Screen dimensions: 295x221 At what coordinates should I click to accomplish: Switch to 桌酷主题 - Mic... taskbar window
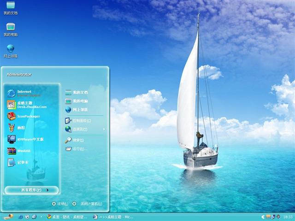click(x=113, y=217)
